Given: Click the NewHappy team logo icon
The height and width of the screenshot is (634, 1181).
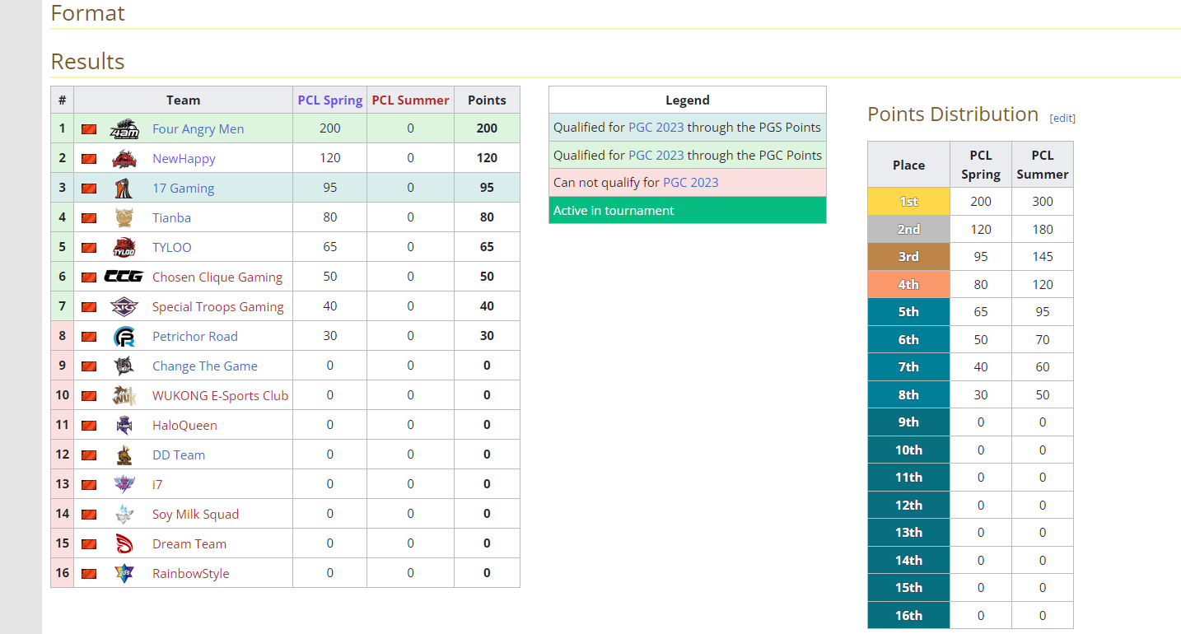Looking at the screenshot, I should click(124, 159).
